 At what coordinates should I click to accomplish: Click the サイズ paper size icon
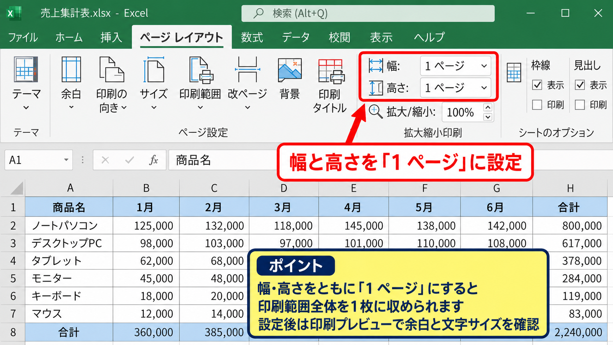coord(154,70)
